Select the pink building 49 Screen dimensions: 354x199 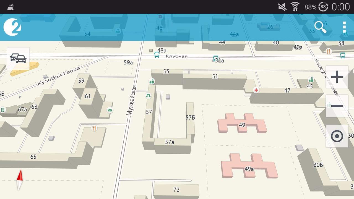tap(242, 123)
